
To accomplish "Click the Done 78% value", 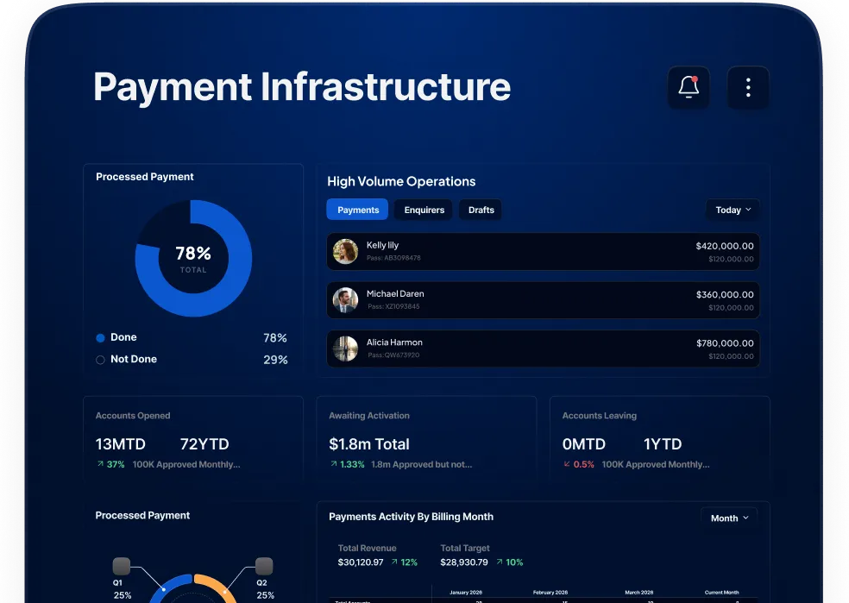I will click(x=275, y=338).
